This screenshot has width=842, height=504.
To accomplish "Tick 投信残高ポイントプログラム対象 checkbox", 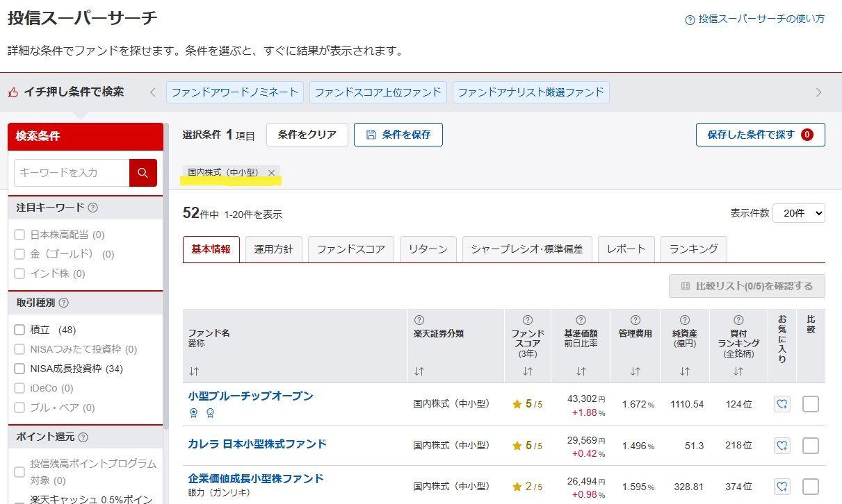I will 19,472.
